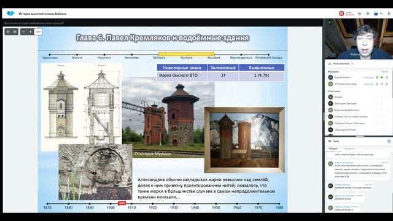Toggle camera for presenter Барков Роман
The height and width of the screenshot is (221, 393).
click(382, 77)
